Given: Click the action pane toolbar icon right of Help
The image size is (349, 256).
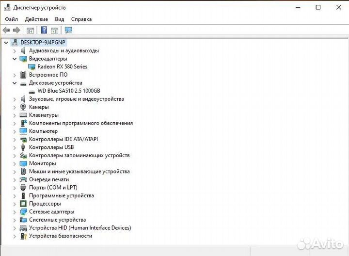Looking at the screenshot, I should tap(54, 30).
